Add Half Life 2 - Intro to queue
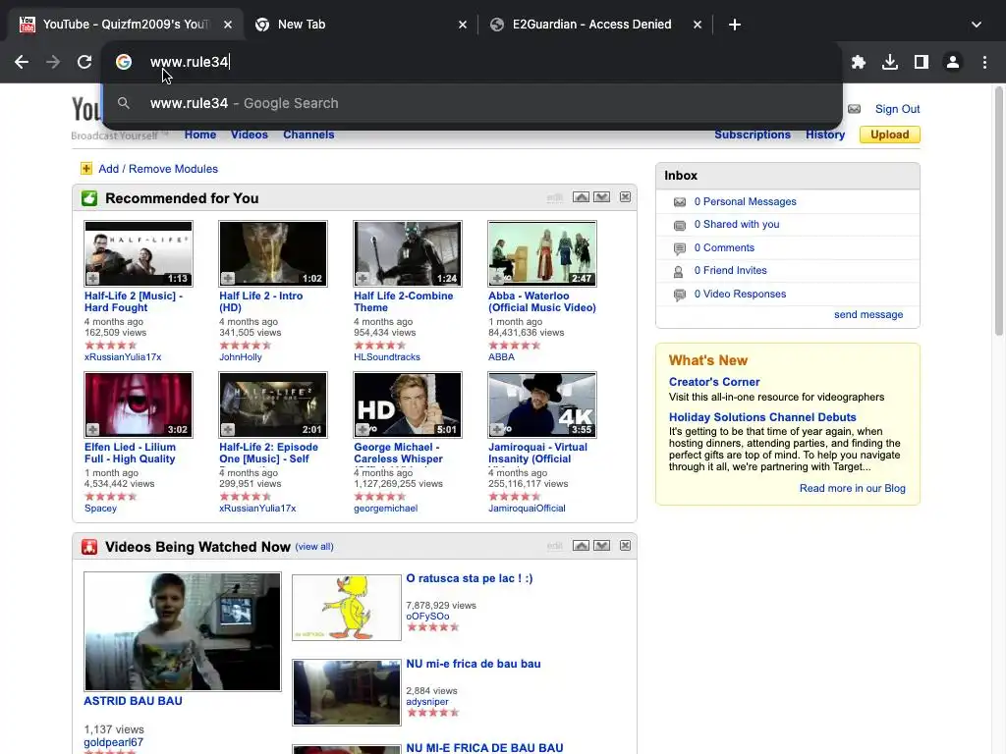The image size is (1006, 754). (x=228, y=278)
